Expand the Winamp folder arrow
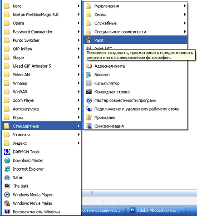197x216 pixels. 79,83
